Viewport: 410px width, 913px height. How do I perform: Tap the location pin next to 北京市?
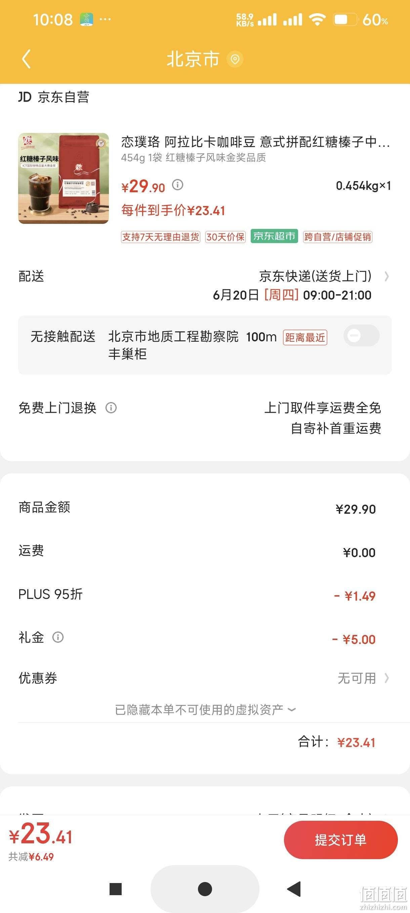pos(235,59)
